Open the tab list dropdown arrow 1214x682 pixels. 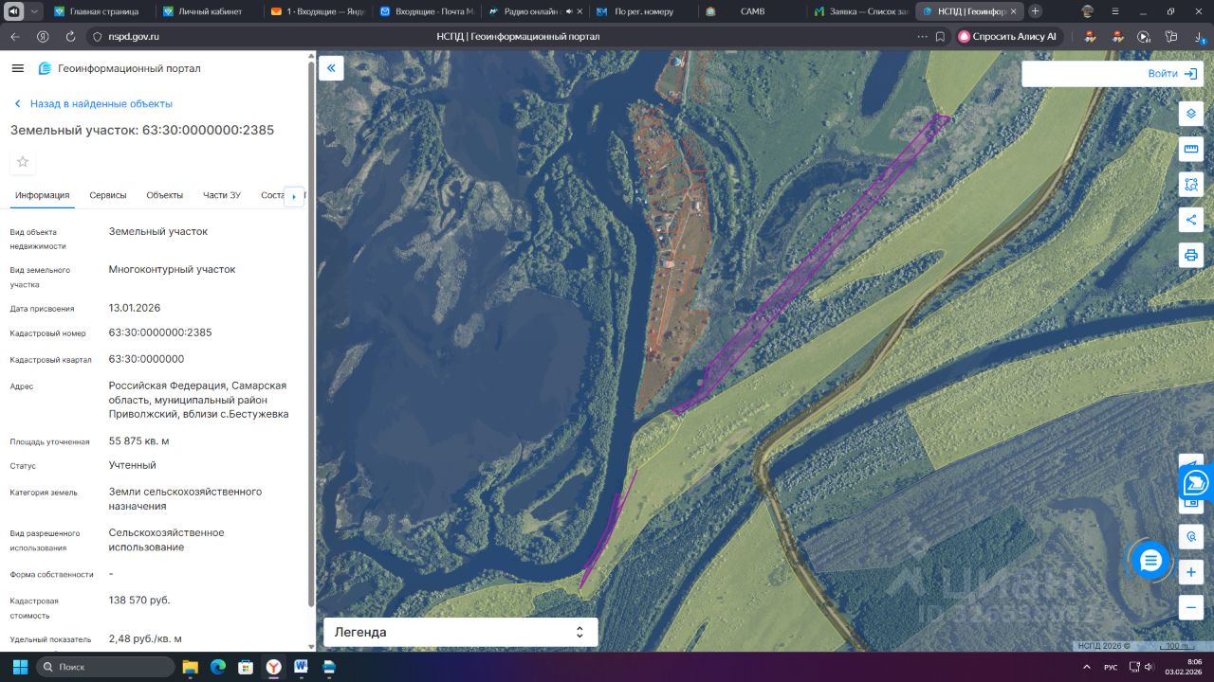pos(35,11)
